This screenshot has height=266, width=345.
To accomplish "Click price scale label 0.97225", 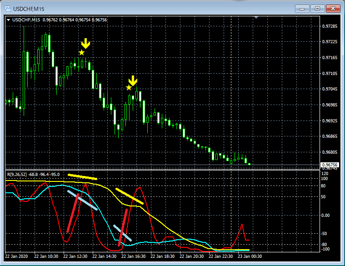I will click(x=330, y=41).
